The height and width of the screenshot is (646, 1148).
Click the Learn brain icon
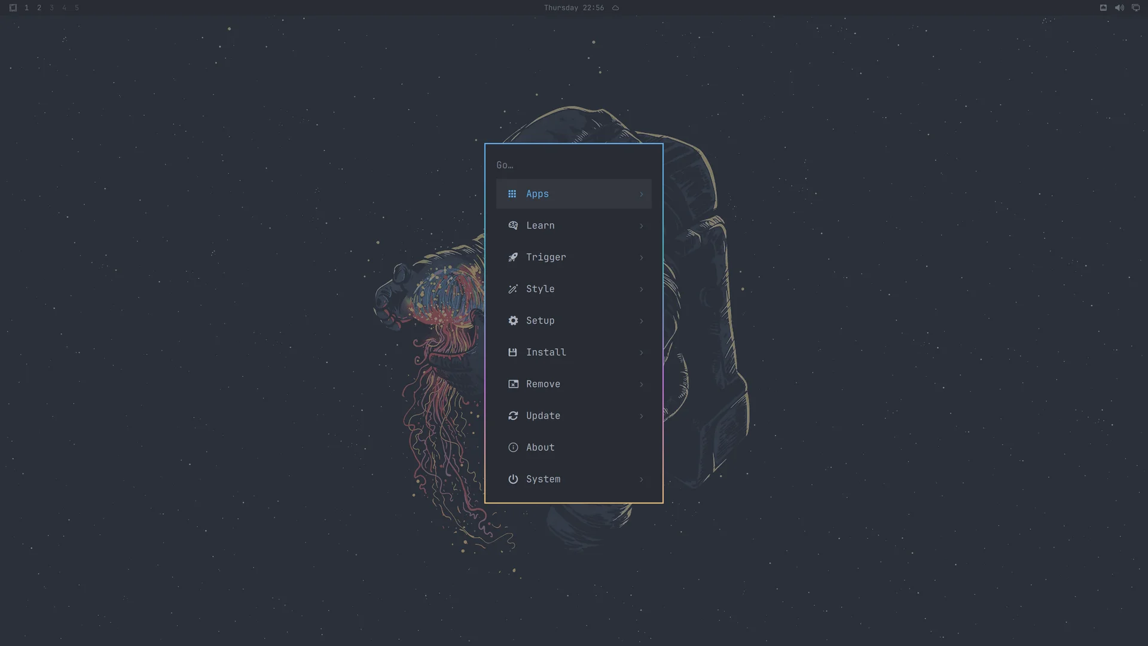[513, 226]
